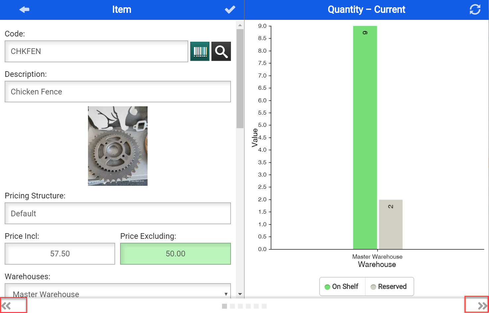The image size is (489, 313).
Task: Confirm the item with the checkmark icon
Action: click(230, 10)
